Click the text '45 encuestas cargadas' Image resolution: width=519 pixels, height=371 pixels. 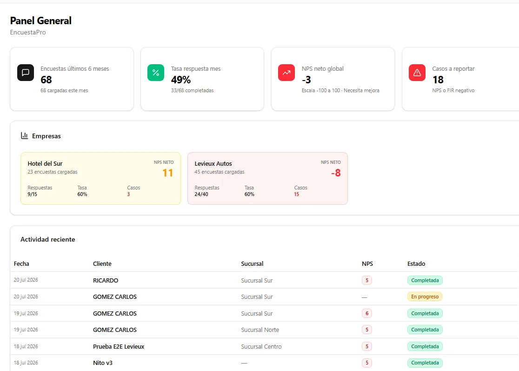coord(220,172)
